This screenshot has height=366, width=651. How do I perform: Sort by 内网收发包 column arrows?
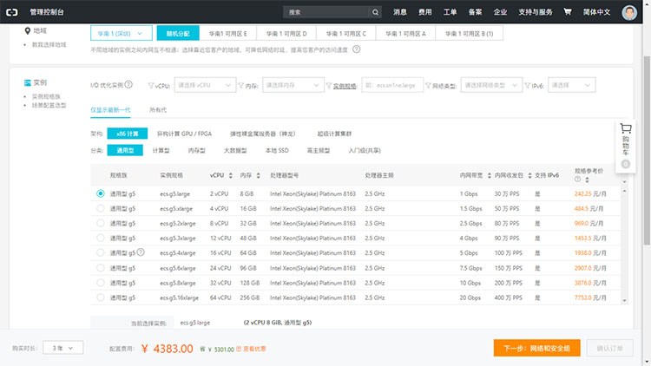[529, 175]
